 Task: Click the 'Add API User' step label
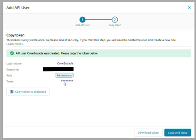click(x=82, y=25)
